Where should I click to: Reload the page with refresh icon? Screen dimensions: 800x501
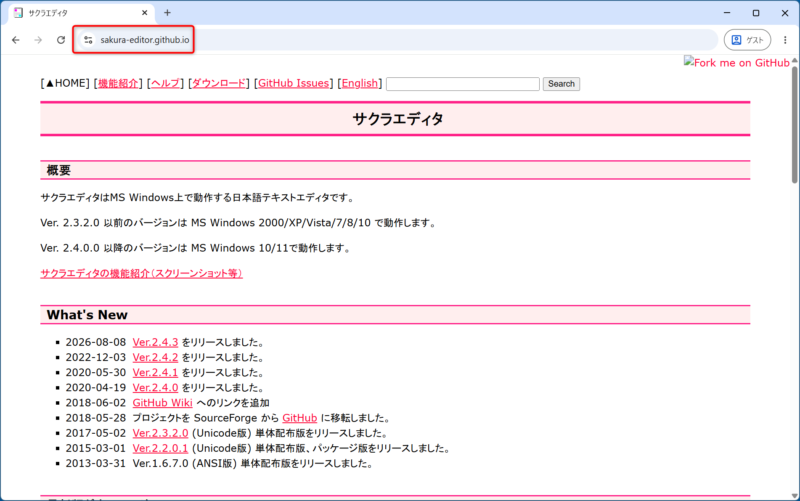[x=61, y=40]
